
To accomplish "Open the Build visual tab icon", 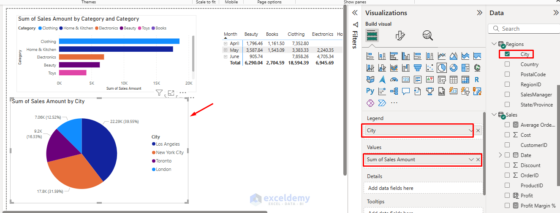I will [372, 35].
